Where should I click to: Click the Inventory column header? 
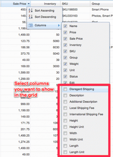coord(45,4)
